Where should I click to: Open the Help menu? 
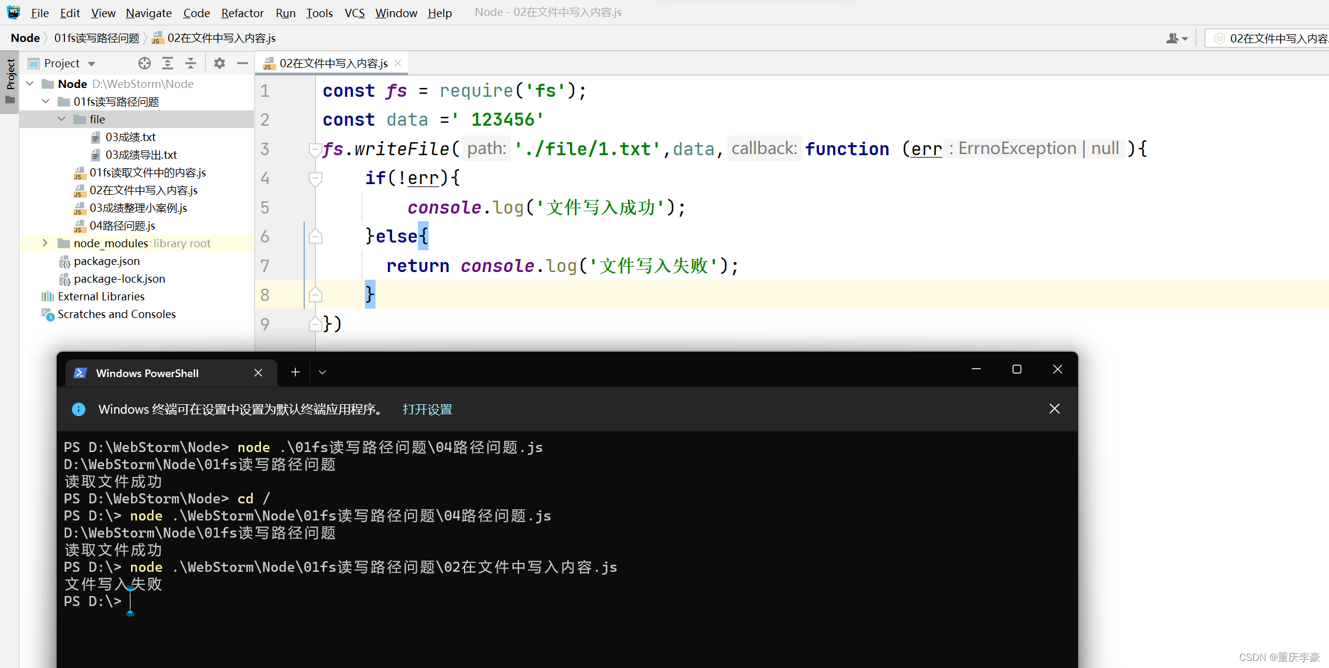[440, 12]
